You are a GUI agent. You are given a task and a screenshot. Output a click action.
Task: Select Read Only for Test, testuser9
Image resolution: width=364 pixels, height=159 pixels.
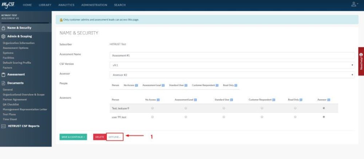click(295, 108)
